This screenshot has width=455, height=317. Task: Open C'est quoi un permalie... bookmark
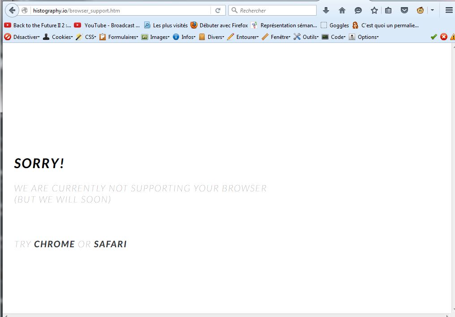[x=385, y=25]
